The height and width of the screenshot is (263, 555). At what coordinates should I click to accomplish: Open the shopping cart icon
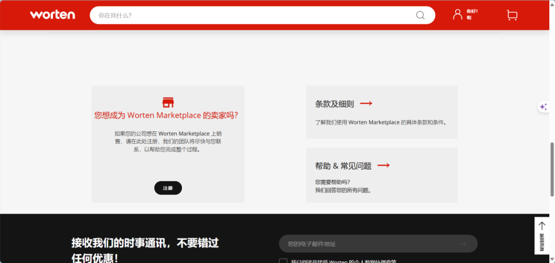pyautogui.click(x=512, y=15)
